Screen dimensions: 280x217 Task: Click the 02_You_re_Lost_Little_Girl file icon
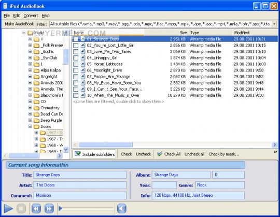click(82, 45)
